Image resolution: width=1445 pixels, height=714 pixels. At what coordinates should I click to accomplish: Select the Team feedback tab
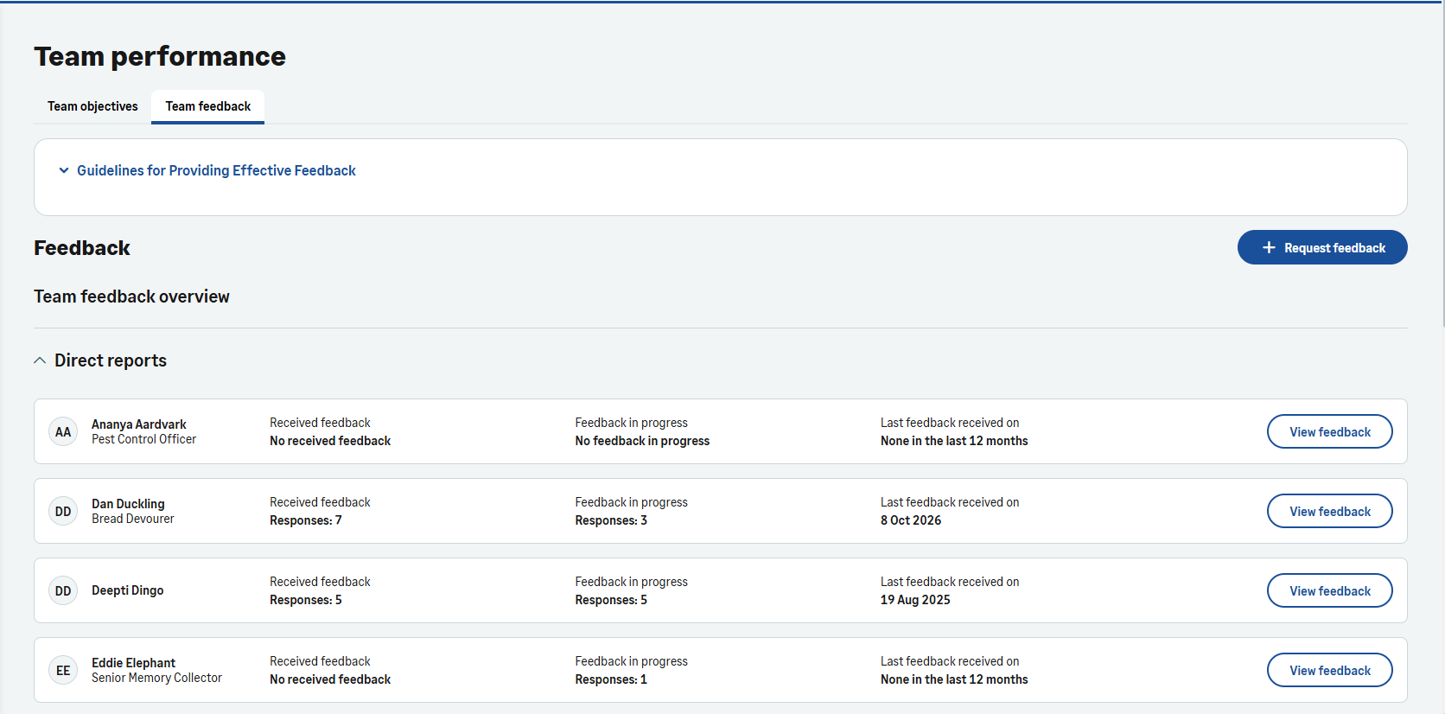point(208,106)
